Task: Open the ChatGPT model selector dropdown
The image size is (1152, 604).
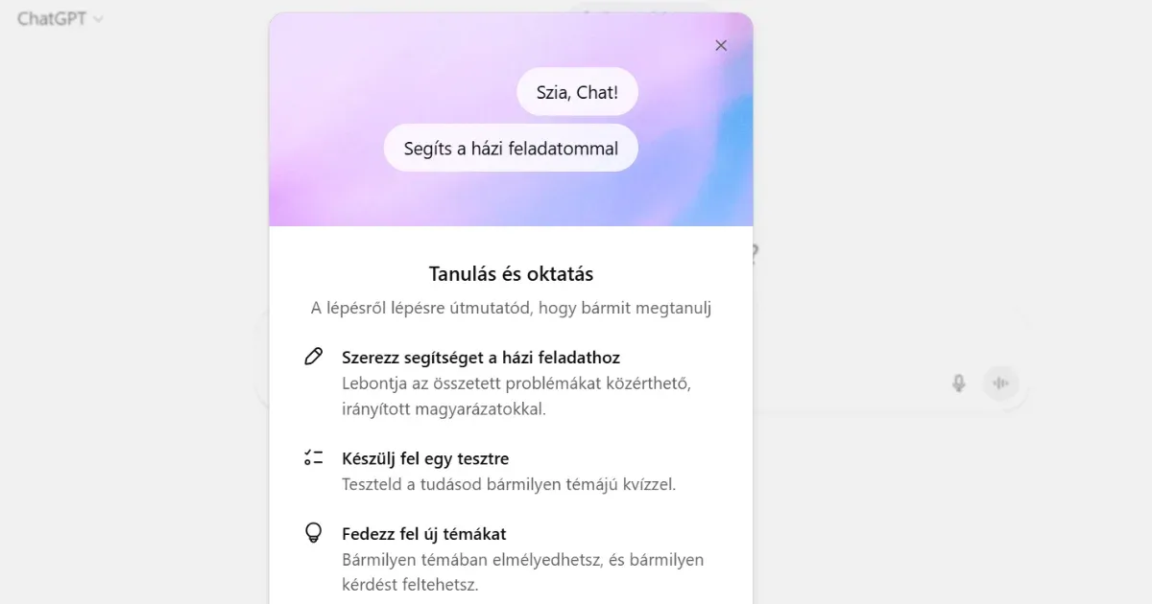Action: (60, 18)
